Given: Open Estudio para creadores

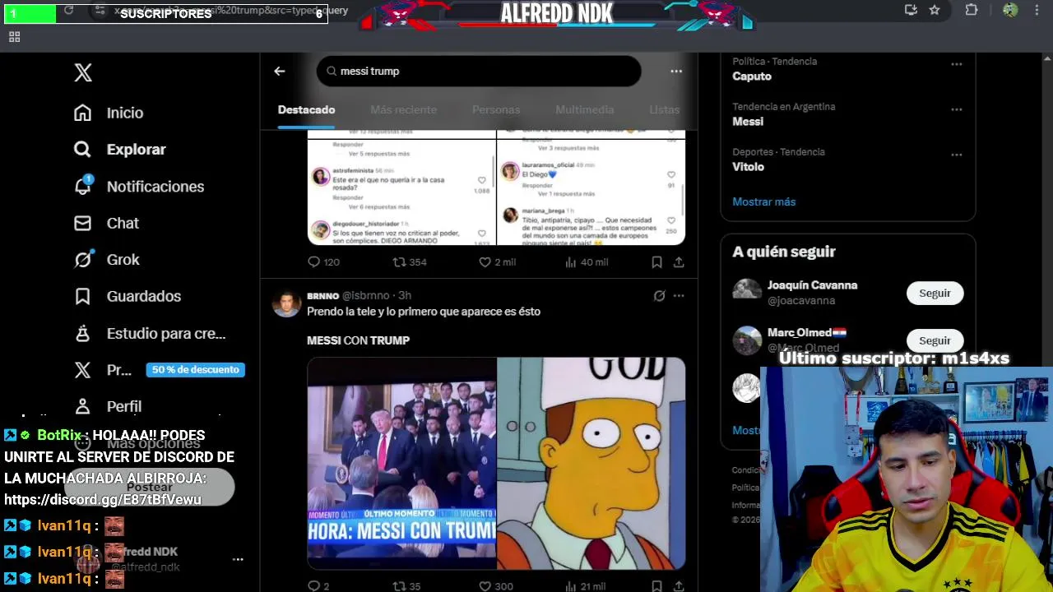Looking at the screenshot, I should (x=150, y=334).
